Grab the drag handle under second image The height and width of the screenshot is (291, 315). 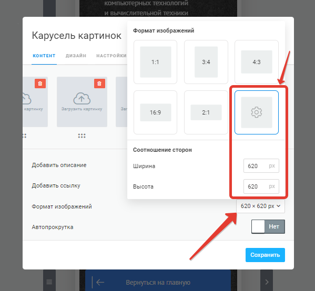tap(82, 136)
